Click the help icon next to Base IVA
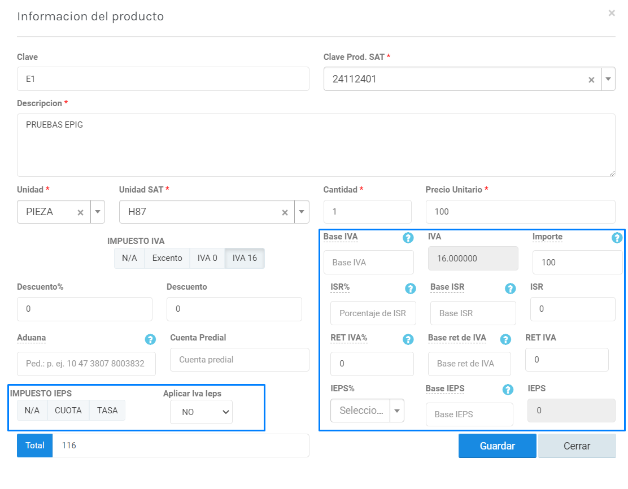 [408, 238]
